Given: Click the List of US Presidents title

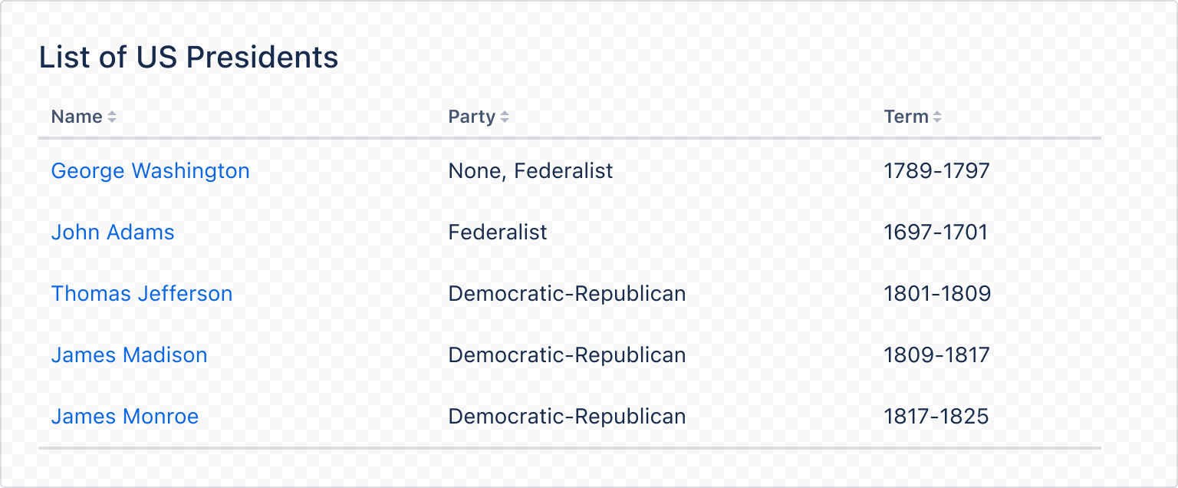Looking at the screenshot, I should (x=189, y=57).
